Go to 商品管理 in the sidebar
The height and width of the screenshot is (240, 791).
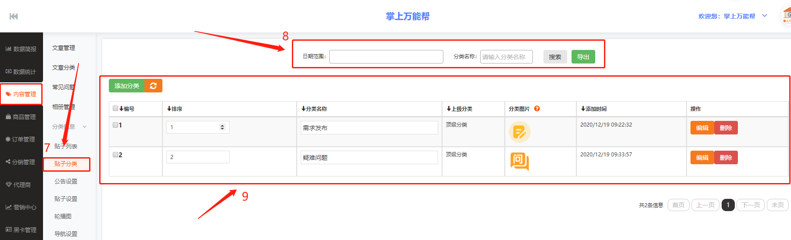(21, 117)
